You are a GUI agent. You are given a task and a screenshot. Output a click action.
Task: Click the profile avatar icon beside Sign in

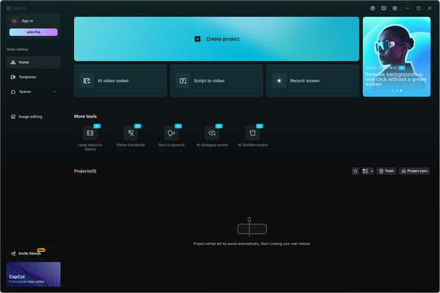point(15,21)
